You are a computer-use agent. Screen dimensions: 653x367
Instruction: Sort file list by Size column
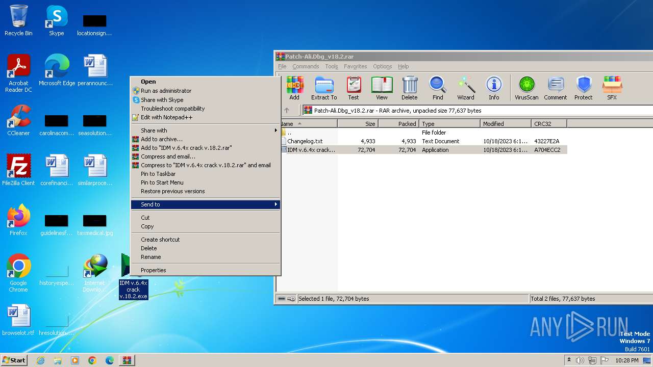(358, 124)
